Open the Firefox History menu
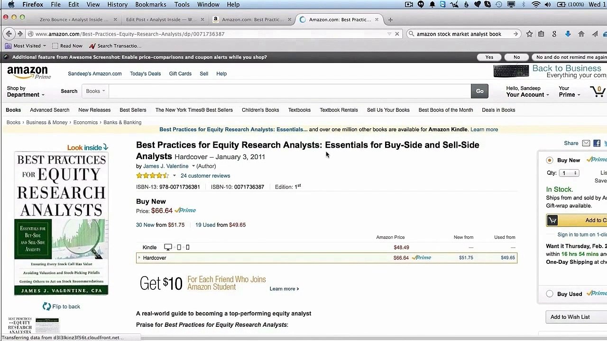The image size is (607, 341). point(117,4)
